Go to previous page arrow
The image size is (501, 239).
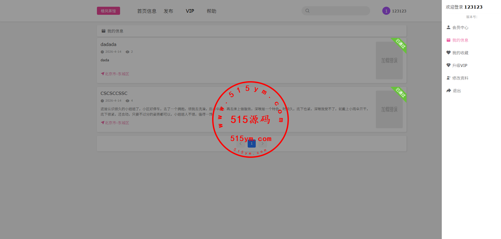tap(241, 144)
